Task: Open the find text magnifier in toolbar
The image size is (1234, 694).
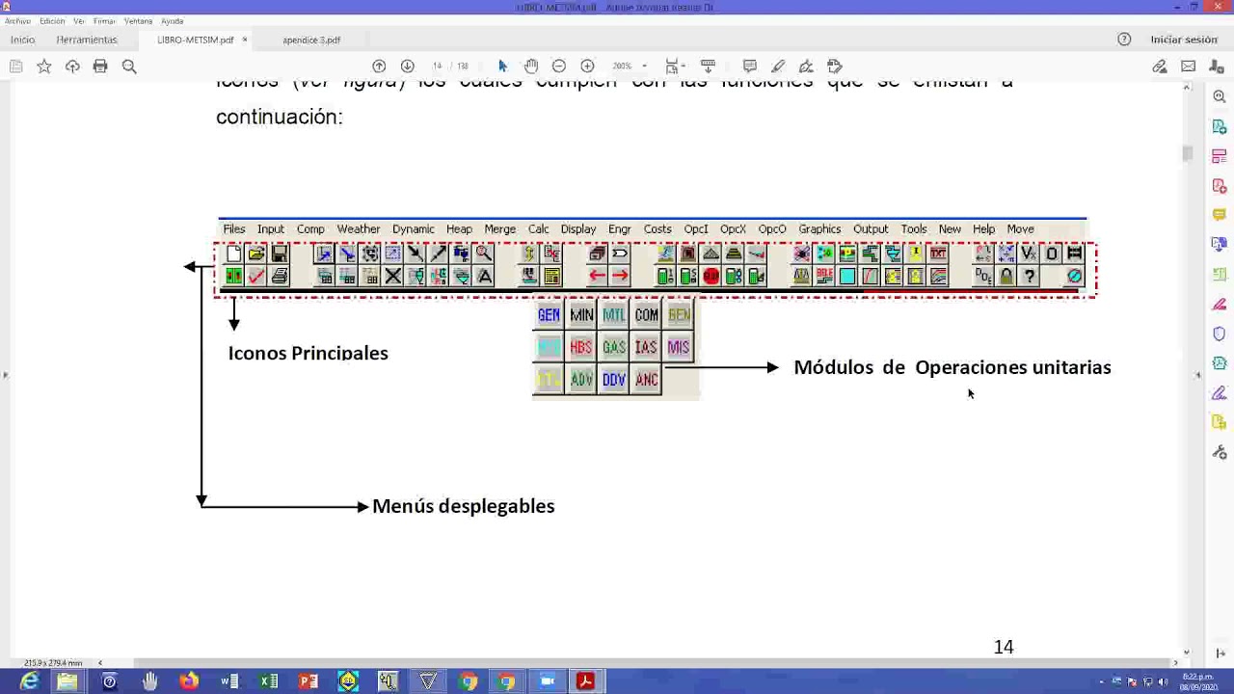Action: (129, 66)
